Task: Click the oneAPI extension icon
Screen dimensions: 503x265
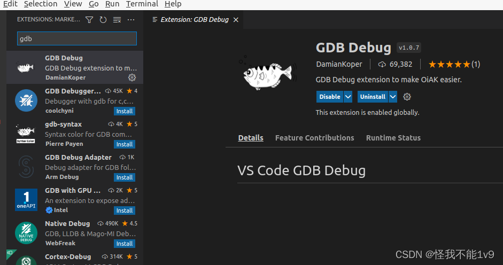Action: 26,200
